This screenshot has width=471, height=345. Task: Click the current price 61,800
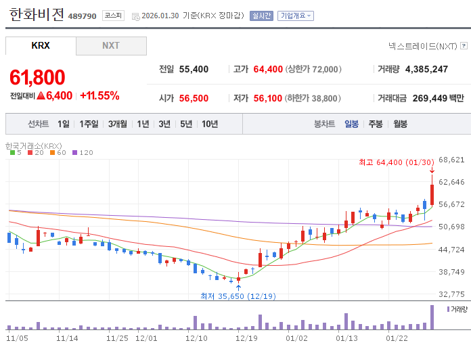(x=37, y=77)
